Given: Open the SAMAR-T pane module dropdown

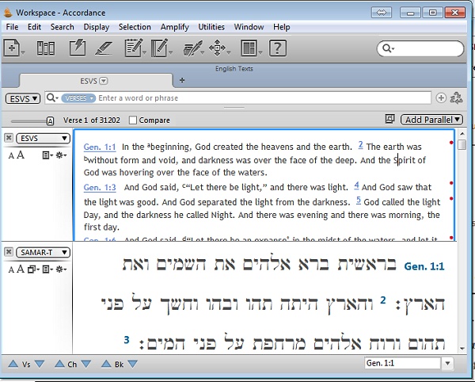Looking at the screenshot, I should pyautogui.click(x=43, y=252).
